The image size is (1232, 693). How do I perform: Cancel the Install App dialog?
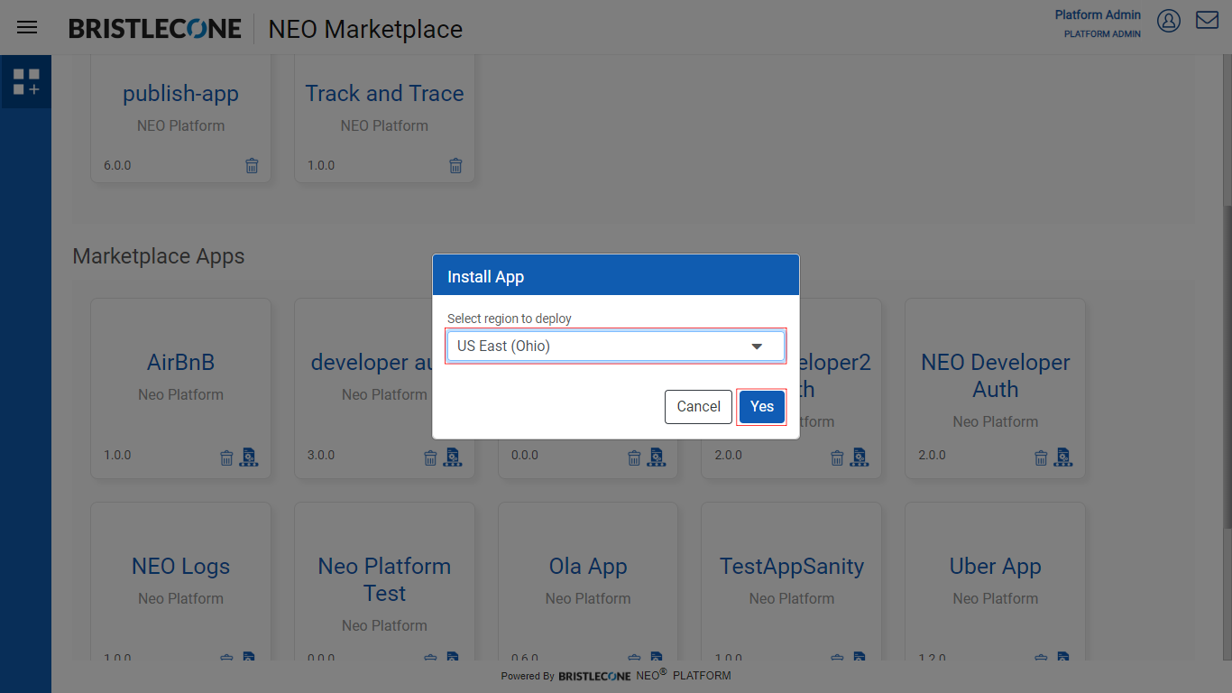(x=699, y=407)
